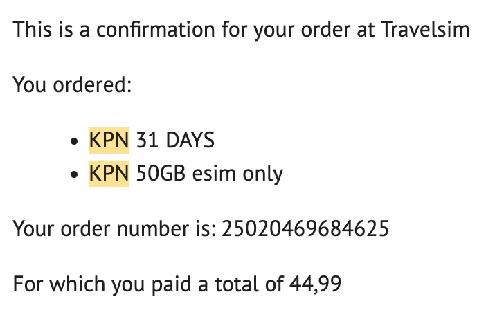Screen dimensions: 486x317
Task: Click the number "31" in first bullet
Action: click(147, 141)
